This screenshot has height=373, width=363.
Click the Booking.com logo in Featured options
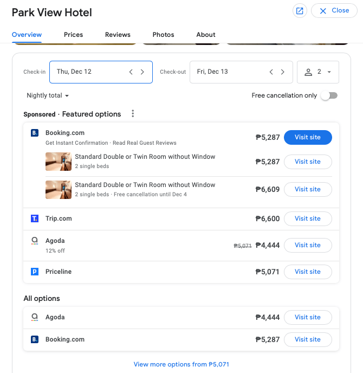tap(35, 133)
